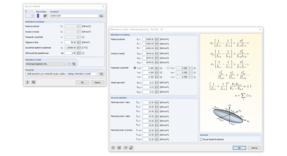Open the arrow menu beside the Ey value
The width and height of the screenshot is (287, 156).
pos(158,44)
